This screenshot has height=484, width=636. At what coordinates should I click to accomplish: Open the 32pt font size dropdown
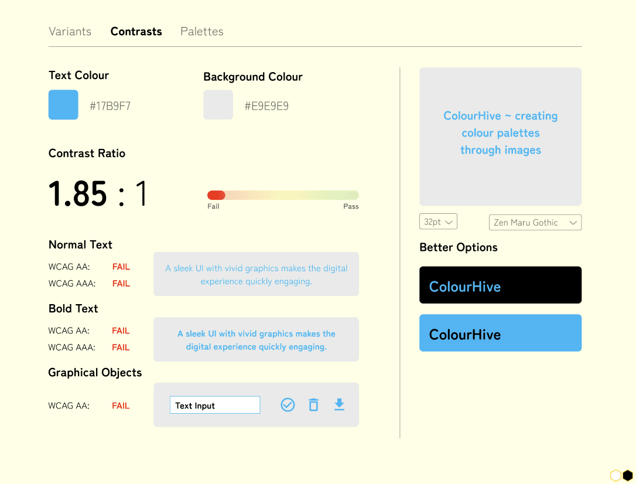click(x=438, y=221)
